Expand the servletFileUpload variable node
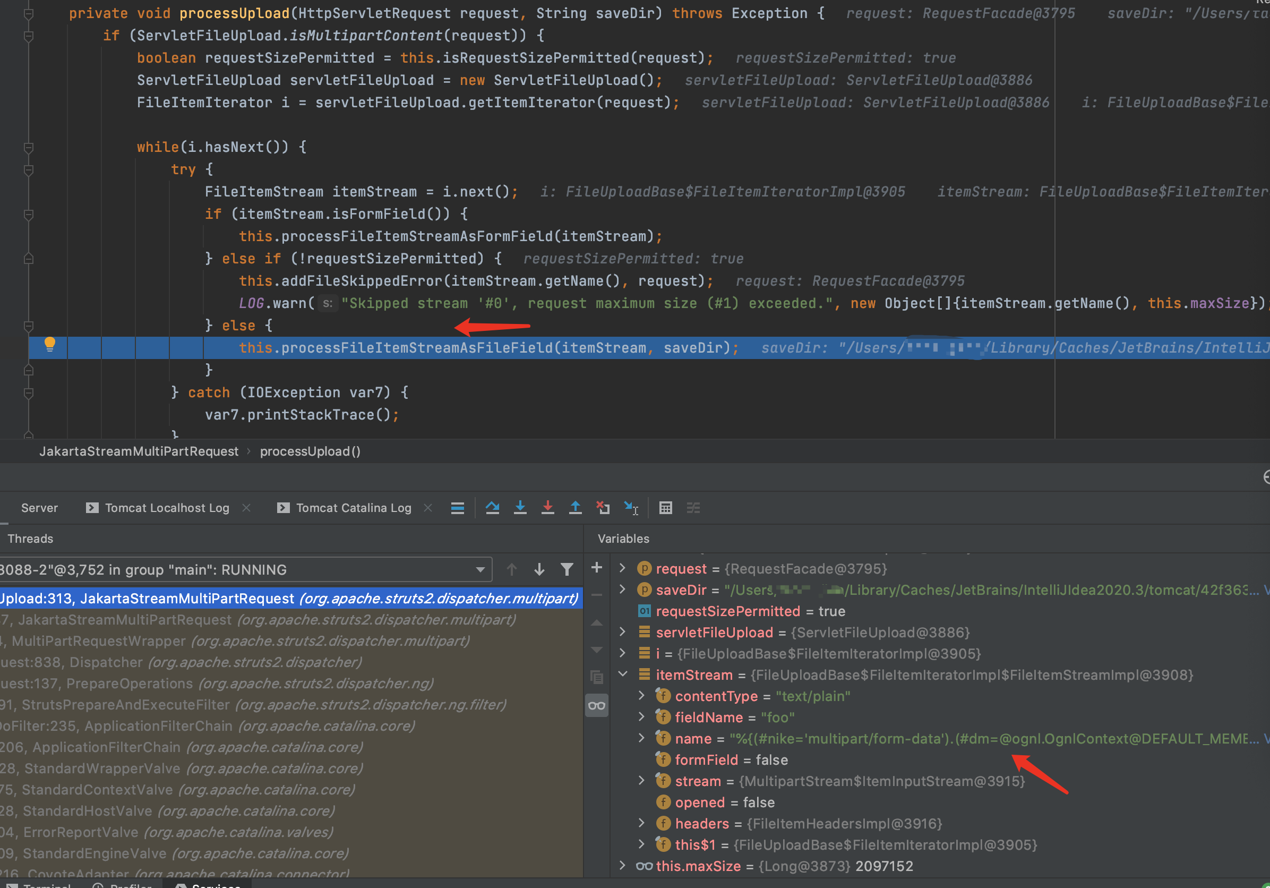The height and width of the screenshot is (888, 1270). coord(622,632)
